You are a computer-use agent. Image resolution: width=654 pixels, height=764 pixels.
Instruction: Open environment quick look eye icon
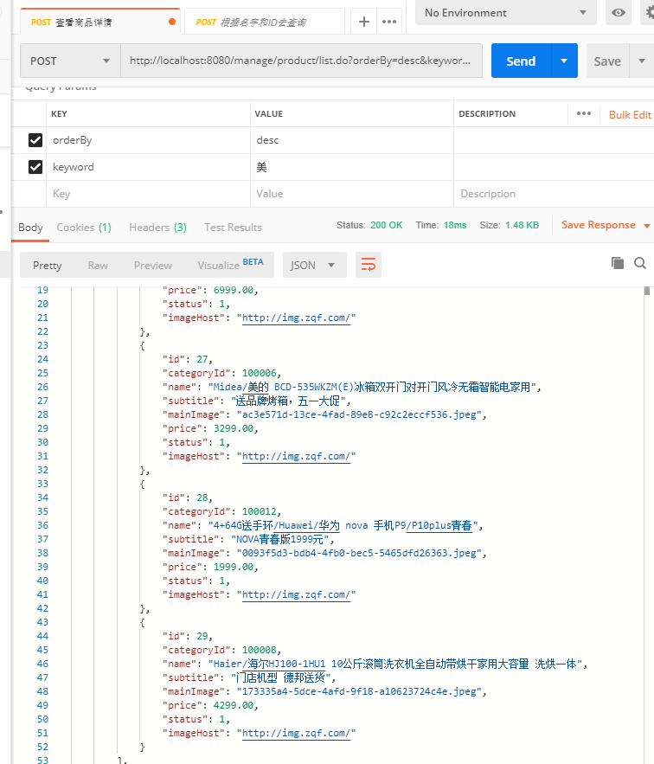coord(619,13)
